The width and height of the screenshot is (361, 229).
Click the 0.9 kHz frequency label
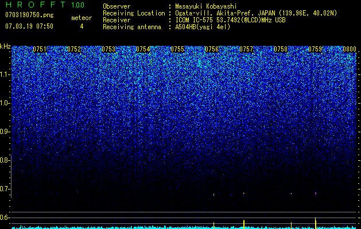[x=5, y=132]
